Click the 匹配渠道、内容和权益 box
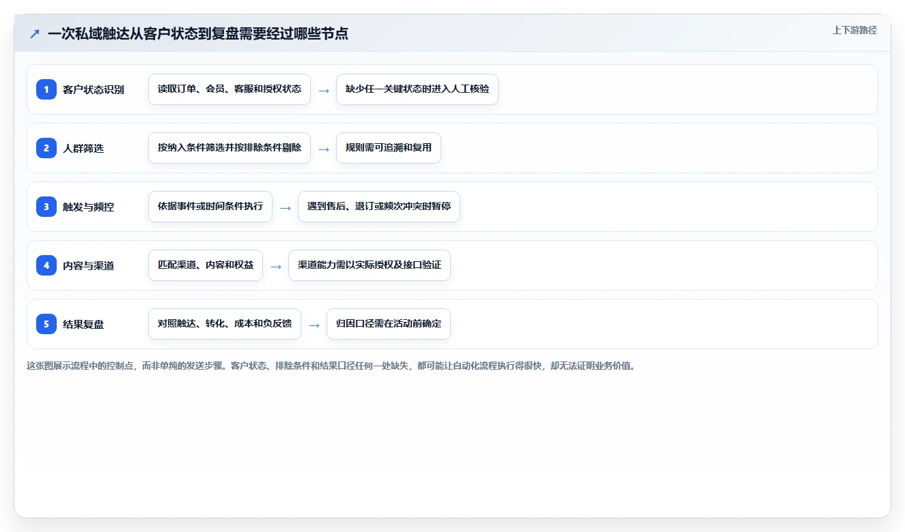This screenshot has height=532, width=905. (206, 265)
